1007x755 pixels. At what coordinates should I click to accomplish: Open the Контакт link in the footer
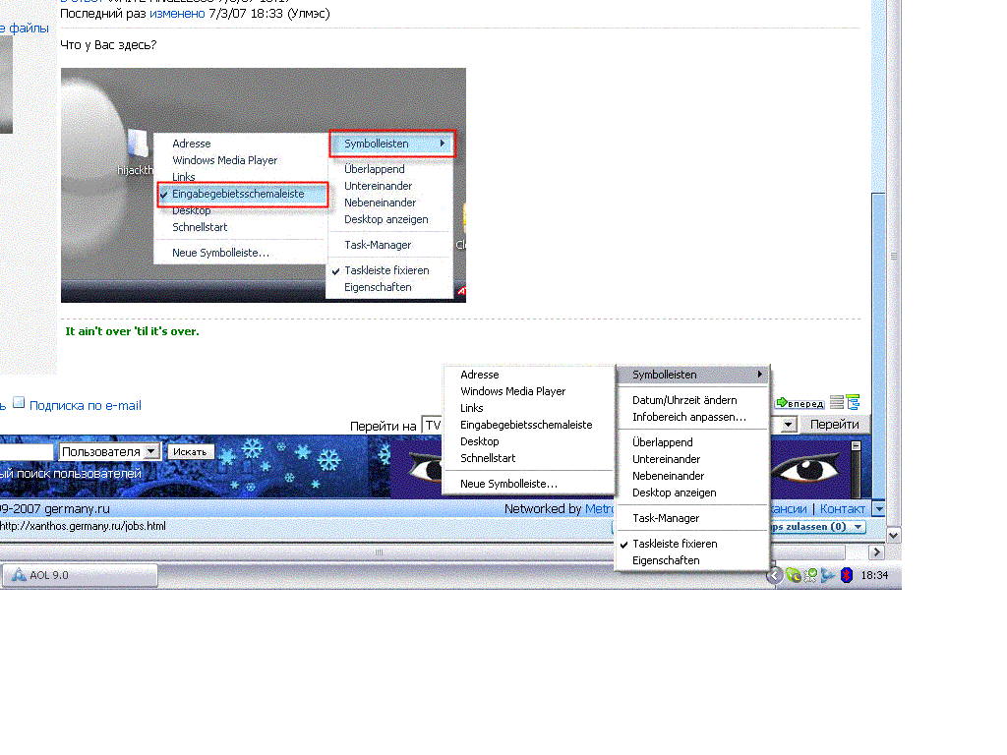tap(842, 508)
